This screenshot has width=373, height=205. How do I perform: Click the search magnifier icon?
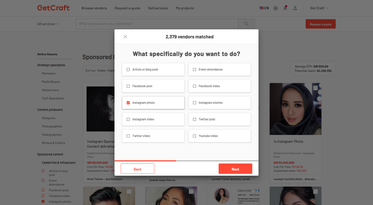click(x=246, y=24)
